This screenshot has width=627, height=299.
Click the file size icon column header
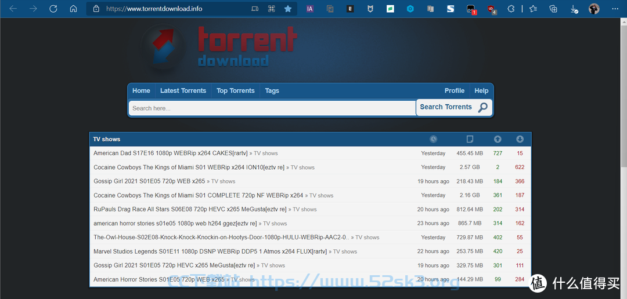click(x=470, y=139)
